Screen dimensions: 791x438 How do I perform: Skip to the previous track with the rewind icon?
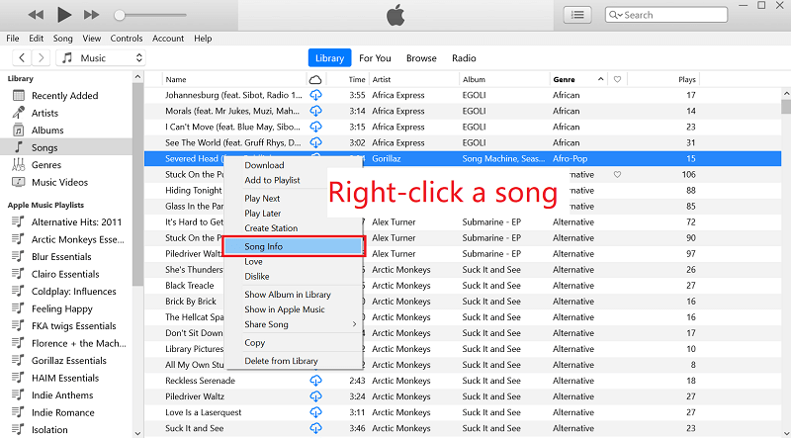point(36,15)
